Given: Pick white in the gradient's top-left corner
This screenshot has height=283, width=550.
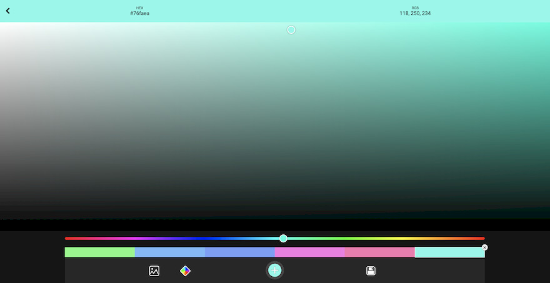Looking at the screenshot, I should tap(2, 24).
